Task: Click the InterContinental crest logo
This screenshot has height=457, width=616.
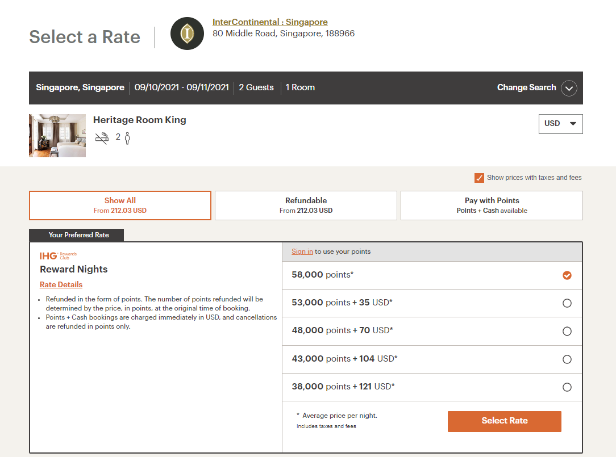Action: 187,33
